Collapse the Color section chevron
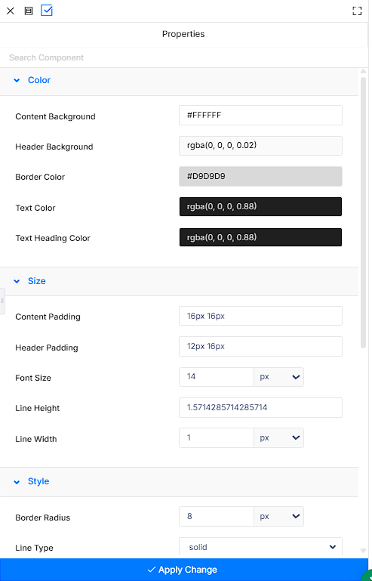372x581 pixels. (17, 80)
